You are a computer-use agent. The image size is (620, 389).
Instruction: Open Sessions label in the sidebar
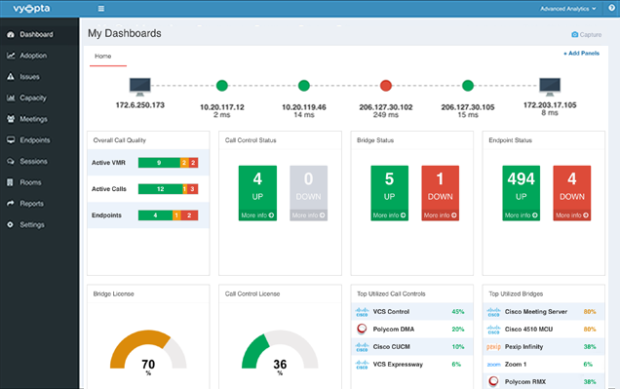point(33,161)
